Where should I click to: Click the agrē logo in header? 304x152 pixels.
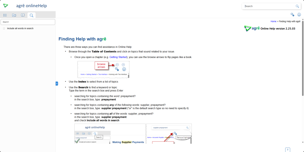(x=6, y=6)
